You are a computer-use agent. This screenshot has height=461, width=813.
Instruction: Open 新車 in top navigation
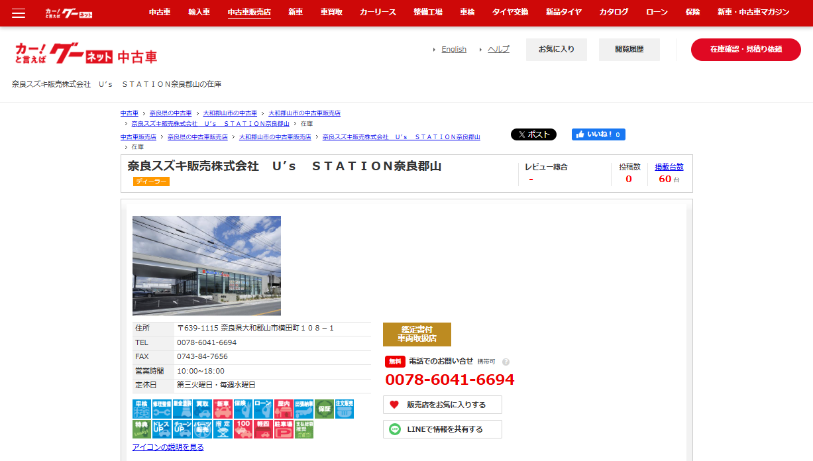tap(296, 12)
